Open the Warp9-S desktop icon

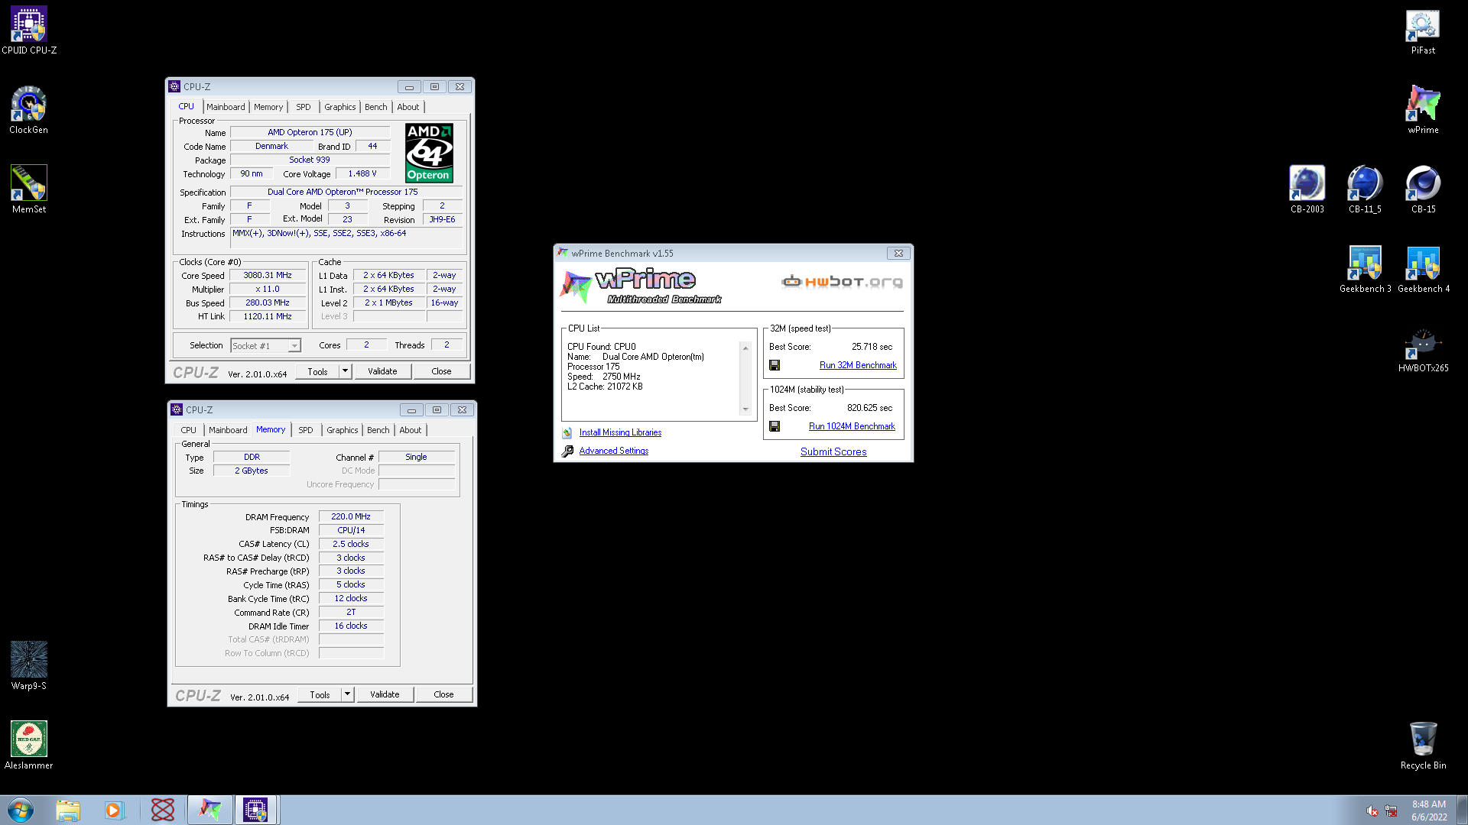click(29, 666)
